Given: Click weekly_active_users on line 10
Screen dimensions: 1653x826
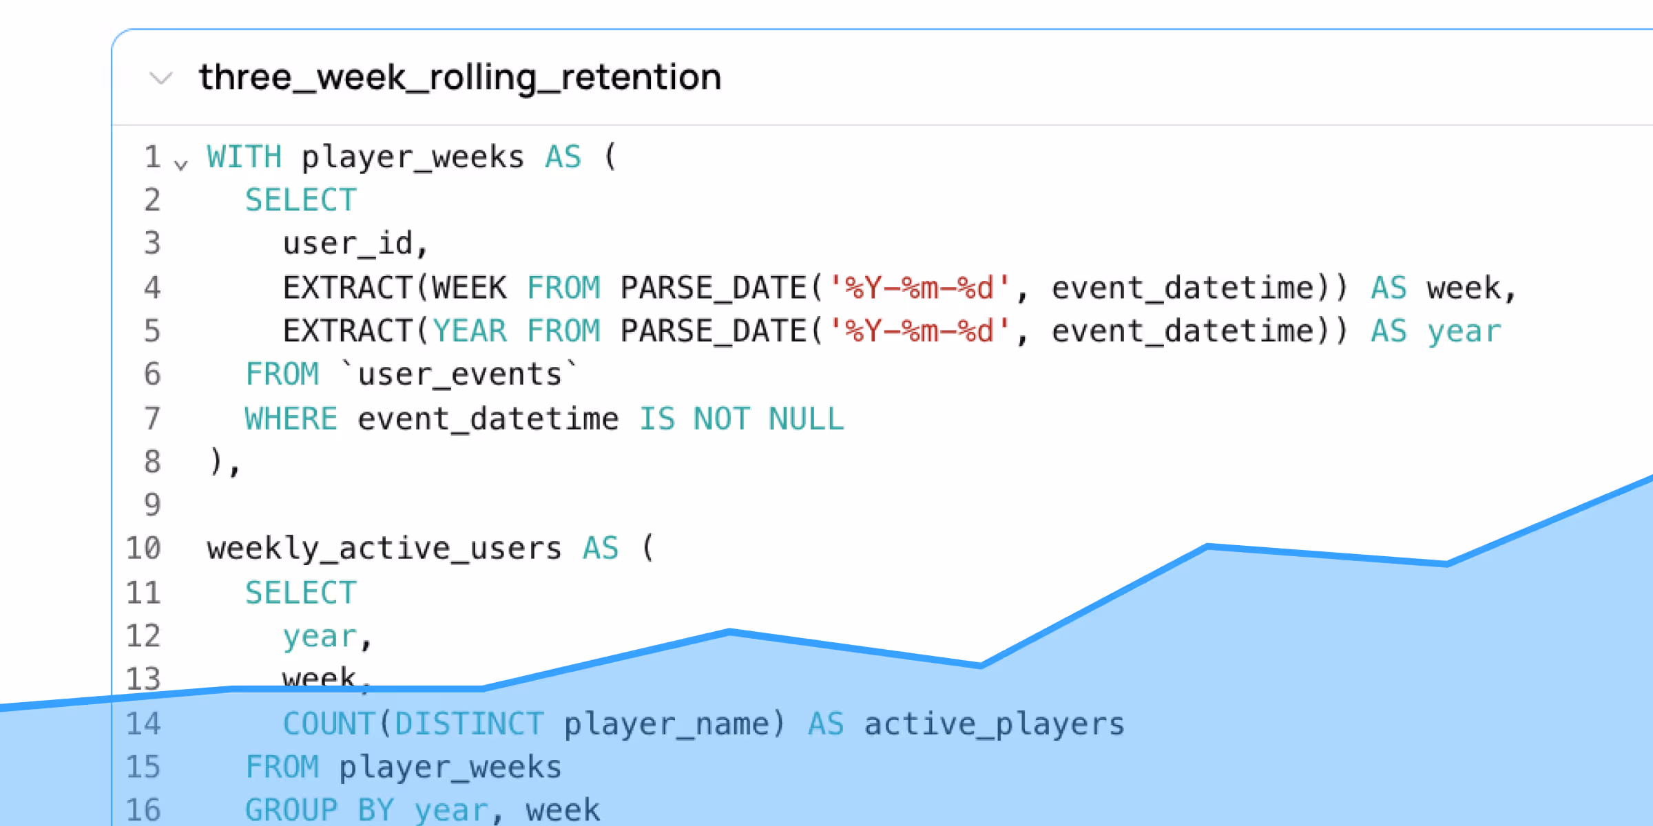Looking at the screenshot, I should coord(384,549).
